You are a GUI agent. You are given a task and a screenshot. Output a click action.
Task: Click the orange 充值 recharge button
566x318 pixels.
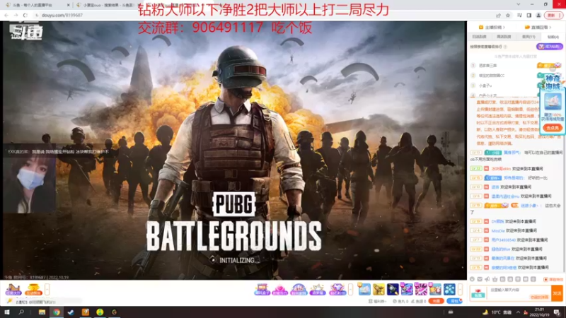(437, 301)
